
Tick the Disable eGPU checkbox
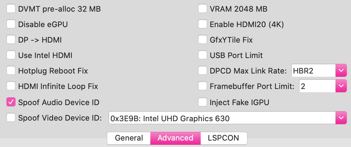[11, 24]
